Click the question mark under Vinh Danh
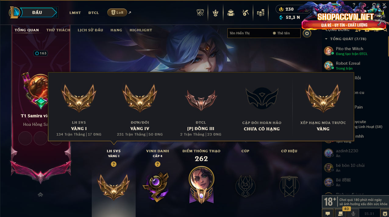389x217 pixels. click(x=158, y=164)
